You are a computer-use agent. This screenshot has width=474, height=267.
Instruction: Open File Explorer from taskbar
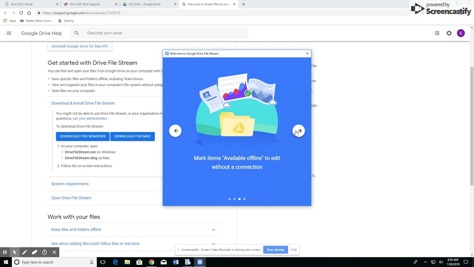[127, 262]
